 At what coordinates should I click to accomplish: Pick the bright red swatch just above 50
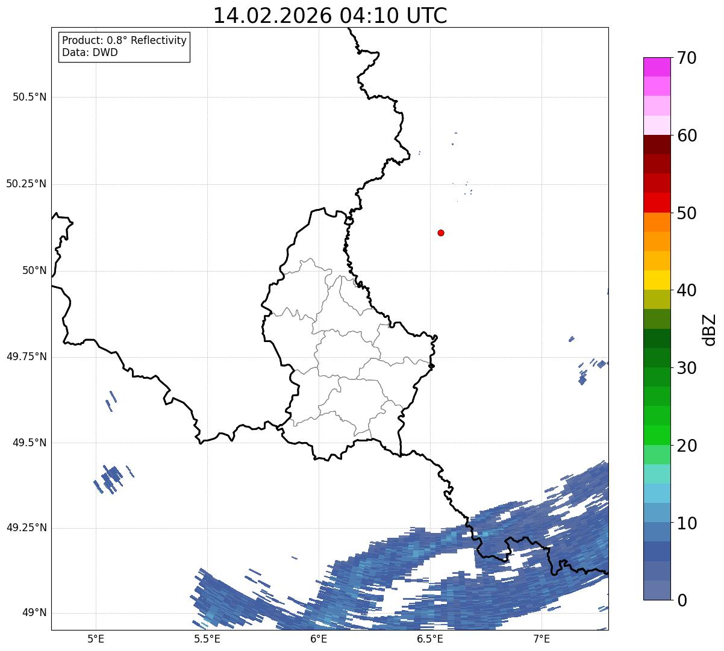[657, 202]
